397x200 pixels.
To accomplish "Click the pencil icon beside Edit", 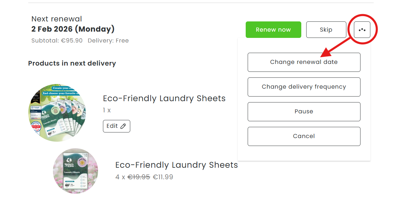I will click(x=123, y=126).
